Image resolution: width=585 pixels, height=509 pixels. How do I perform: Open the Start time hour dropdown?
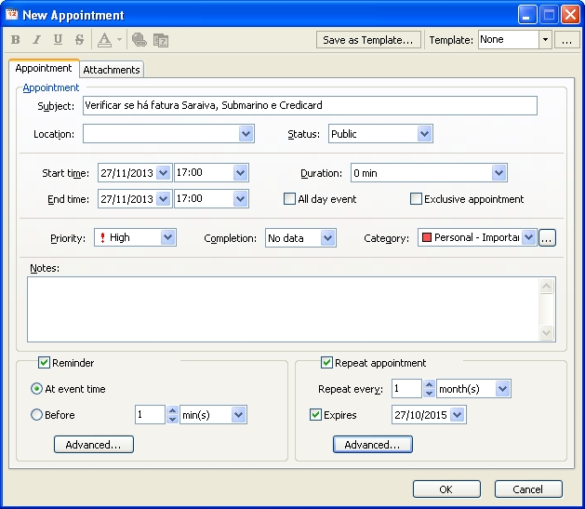point(240,173)
